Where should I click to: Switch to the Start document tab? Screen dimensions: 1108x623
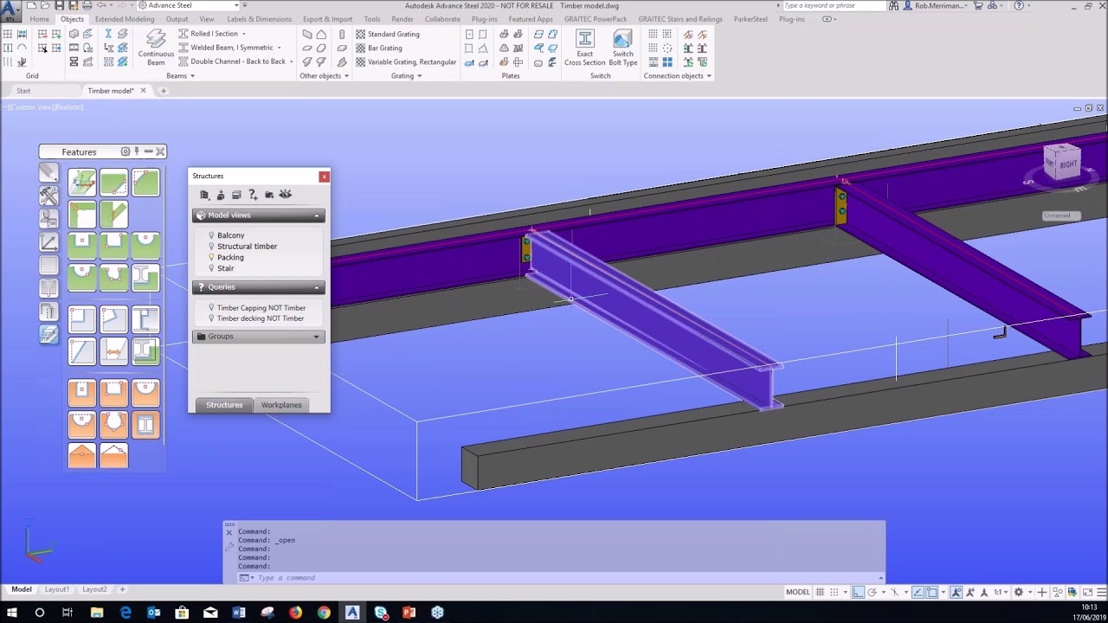[23, 91]
